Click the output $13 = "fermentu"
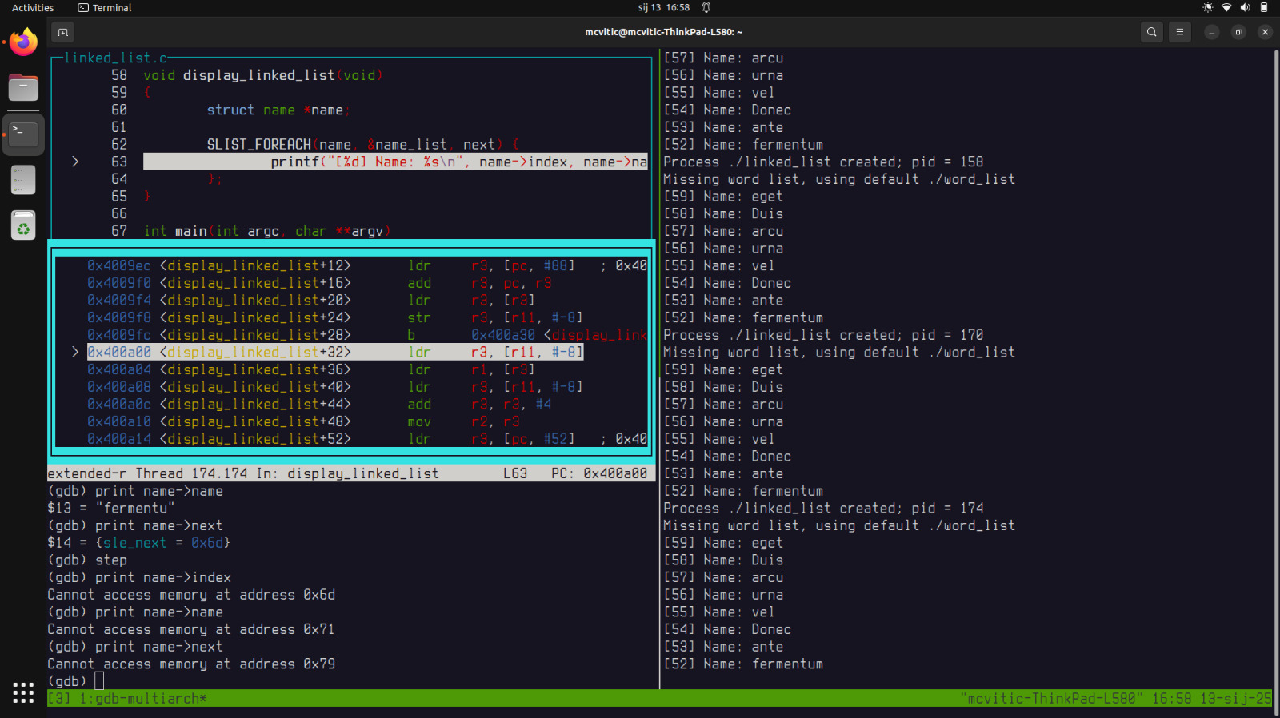The width and height of the screenshot is (1280, 718). pyautogui.click(x=111, y=508)
